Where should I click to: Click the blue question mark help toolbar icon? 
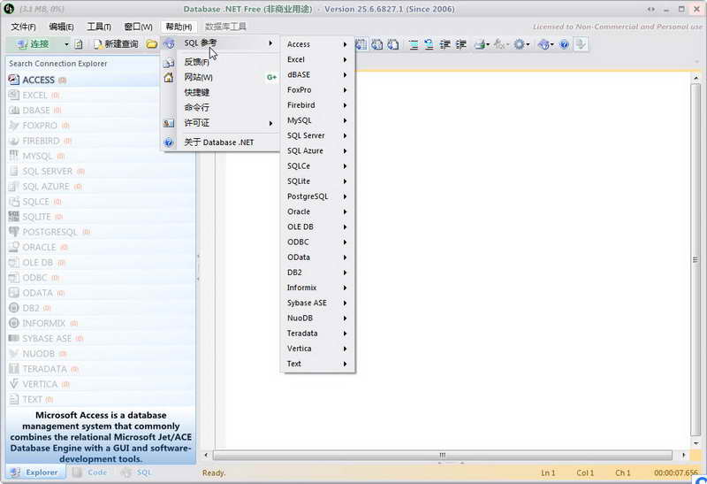pos(564,44)
